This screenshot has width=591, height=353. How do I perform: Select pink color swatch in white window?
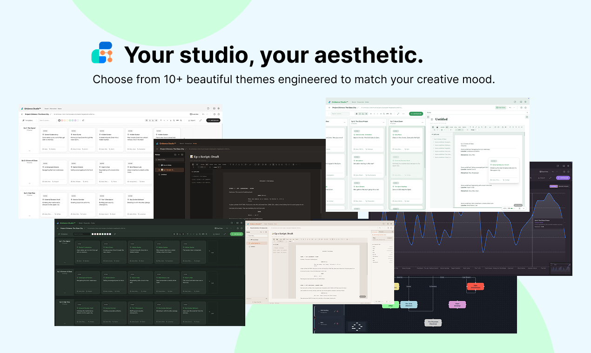(62, 120)
